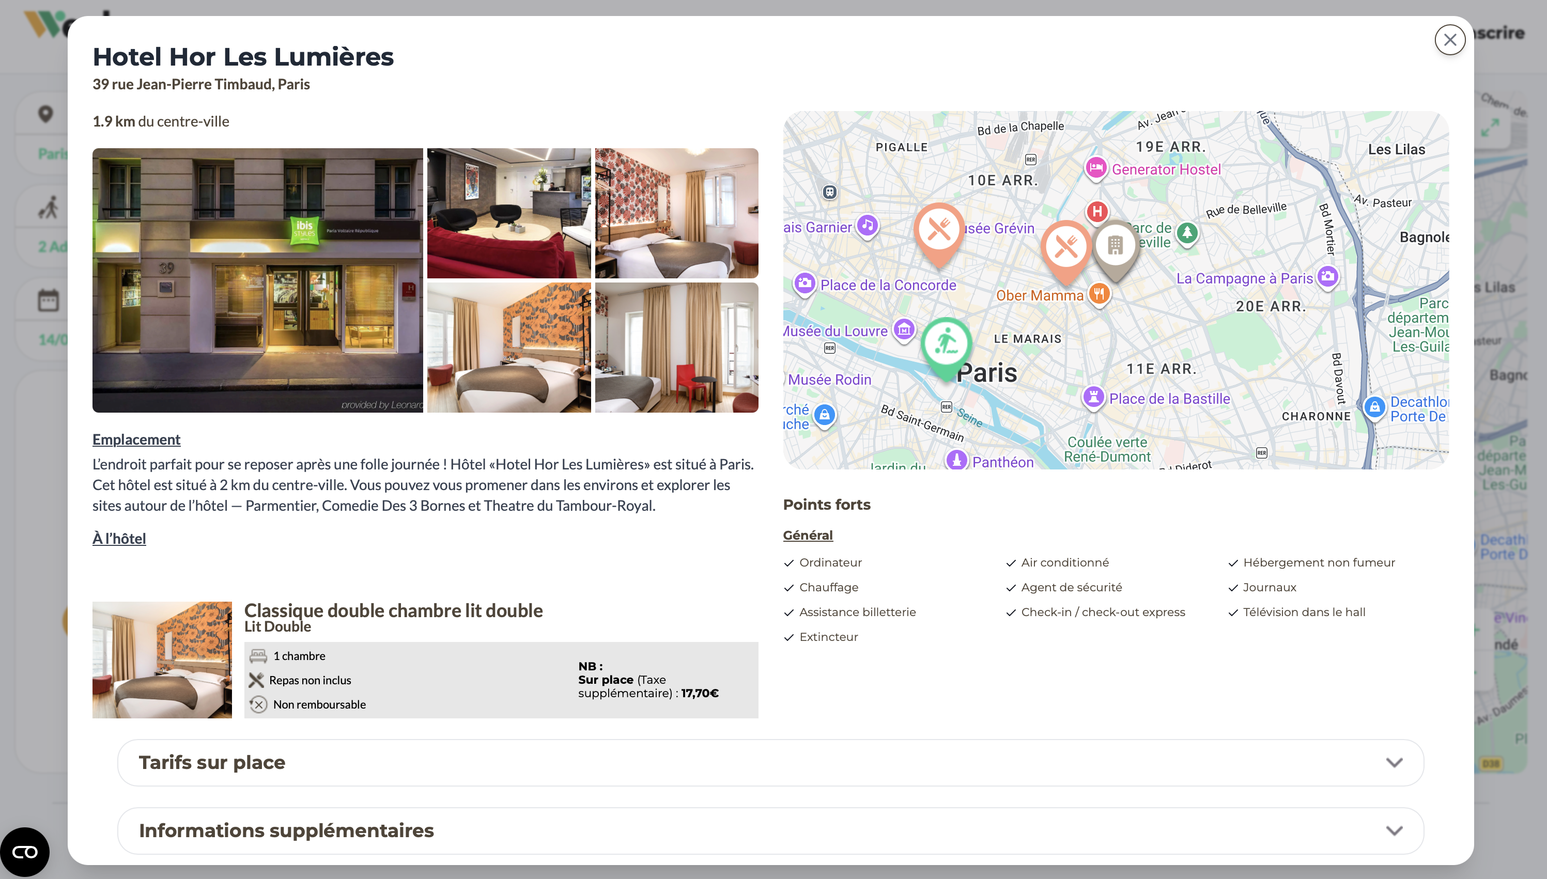Click the Musée Rodin map label
This screenshot has height=879, width=1547.
(x=829, y=380)
